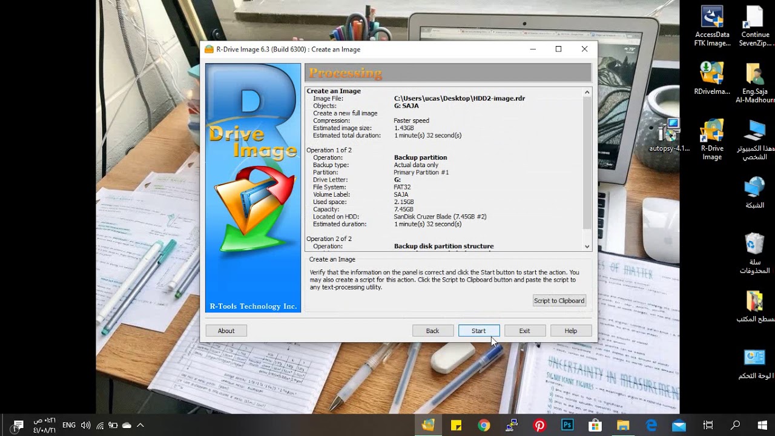Open Task View on the taskbar

pos(708,425)
